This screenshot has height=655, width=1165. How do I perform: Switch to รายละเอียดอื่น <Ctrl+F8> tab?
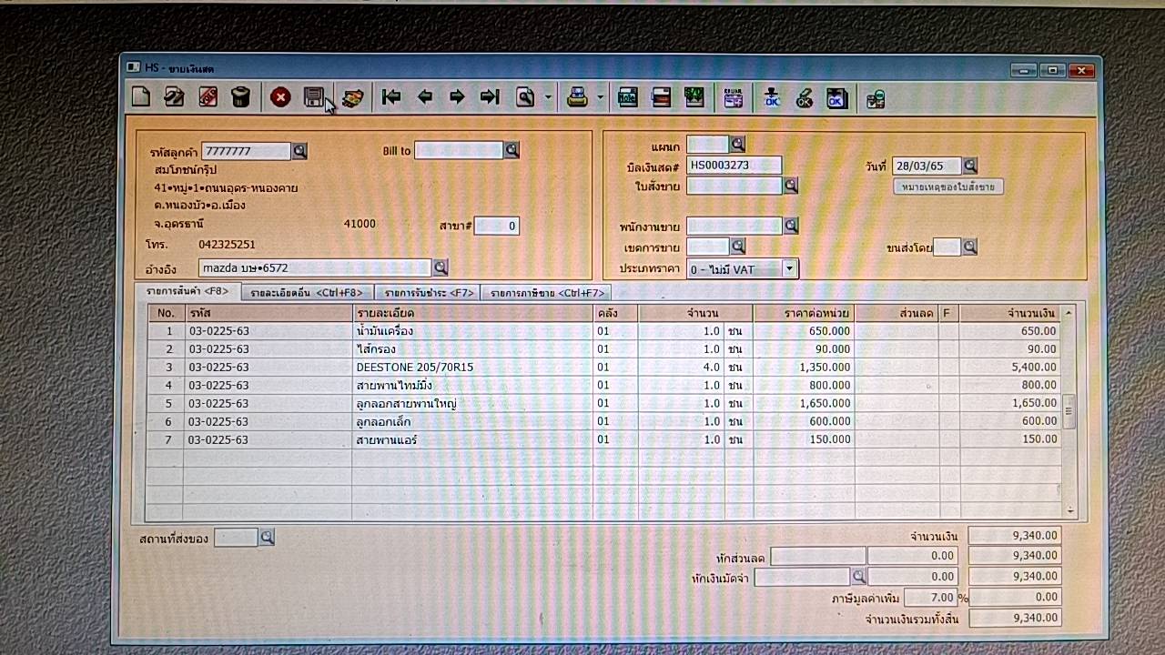[306, 293]
